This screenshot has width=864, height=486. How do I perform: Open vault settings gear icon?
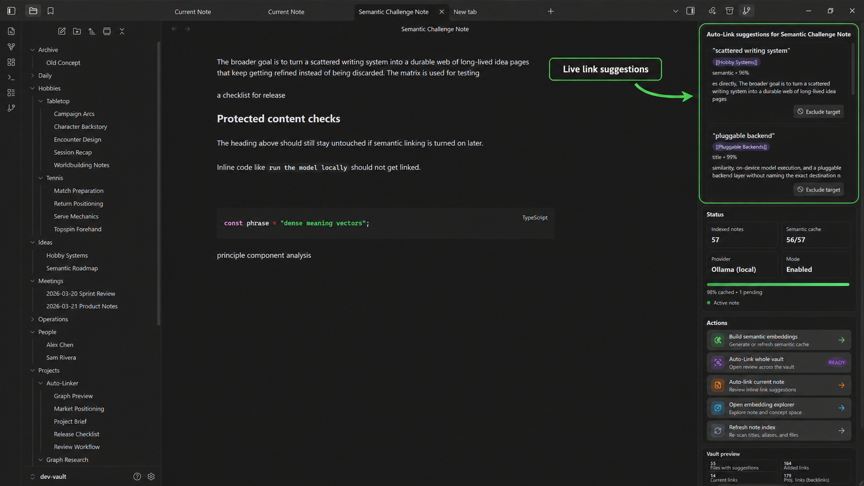pyautogui.click(x=151, y=477)
